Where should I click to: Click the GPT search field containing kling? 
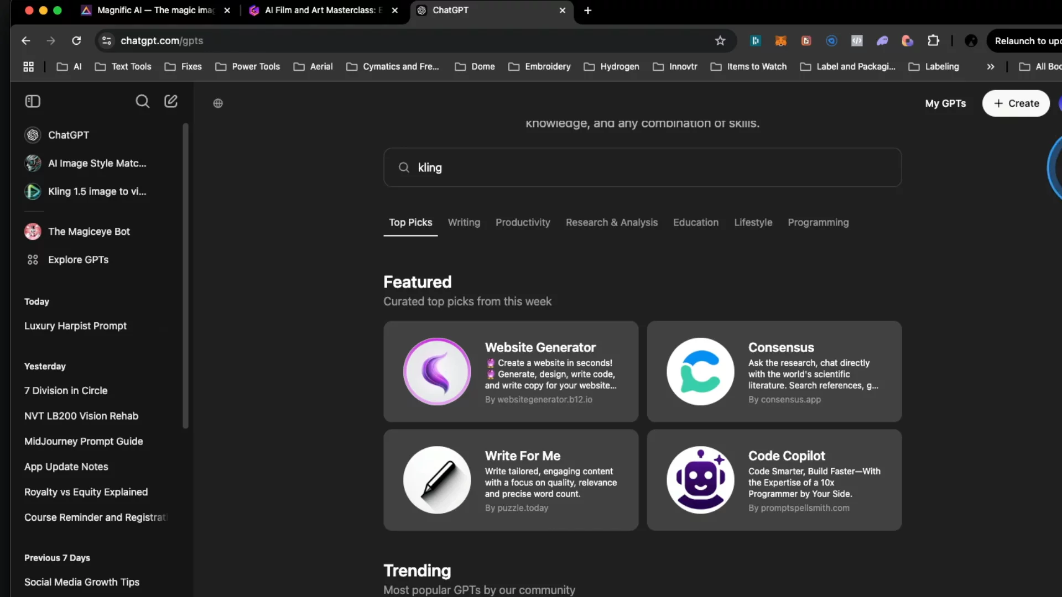pyautogui.click(x=642, y=167)
